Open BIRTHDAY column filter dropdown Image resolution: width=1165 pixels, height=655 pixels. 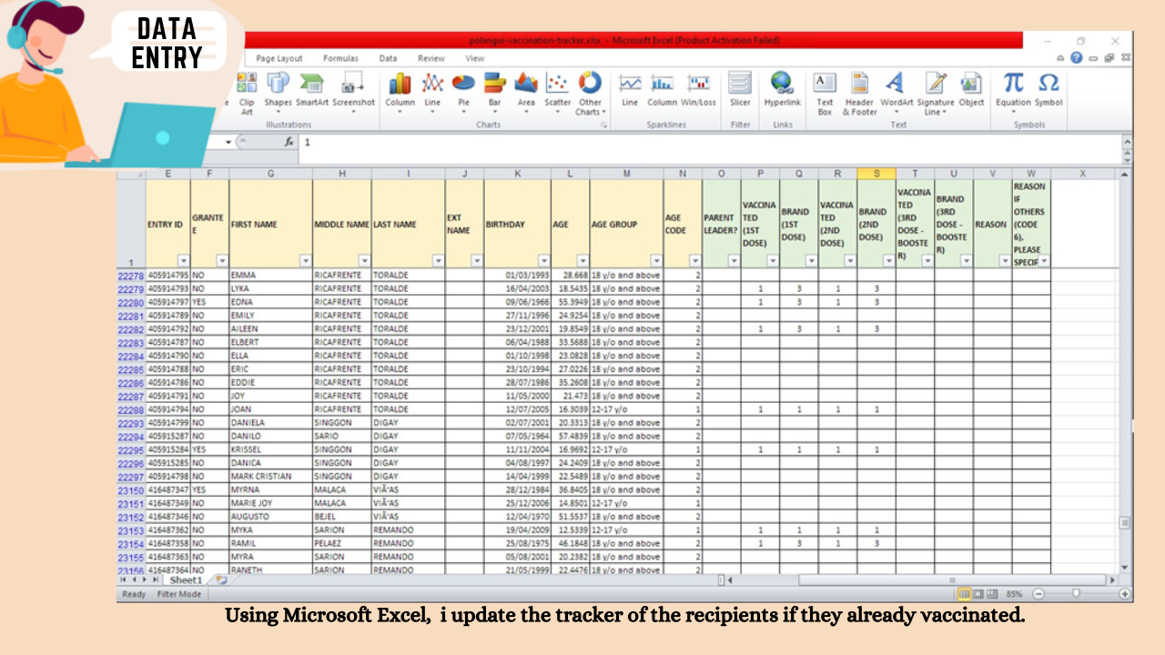(x=543, y=261)
